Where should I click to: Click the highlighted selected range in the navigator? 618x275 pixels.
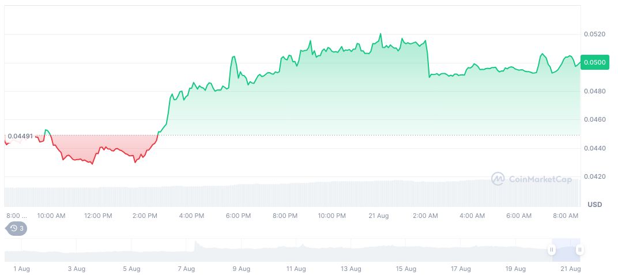pyautogui.click(x=566, y=250)
